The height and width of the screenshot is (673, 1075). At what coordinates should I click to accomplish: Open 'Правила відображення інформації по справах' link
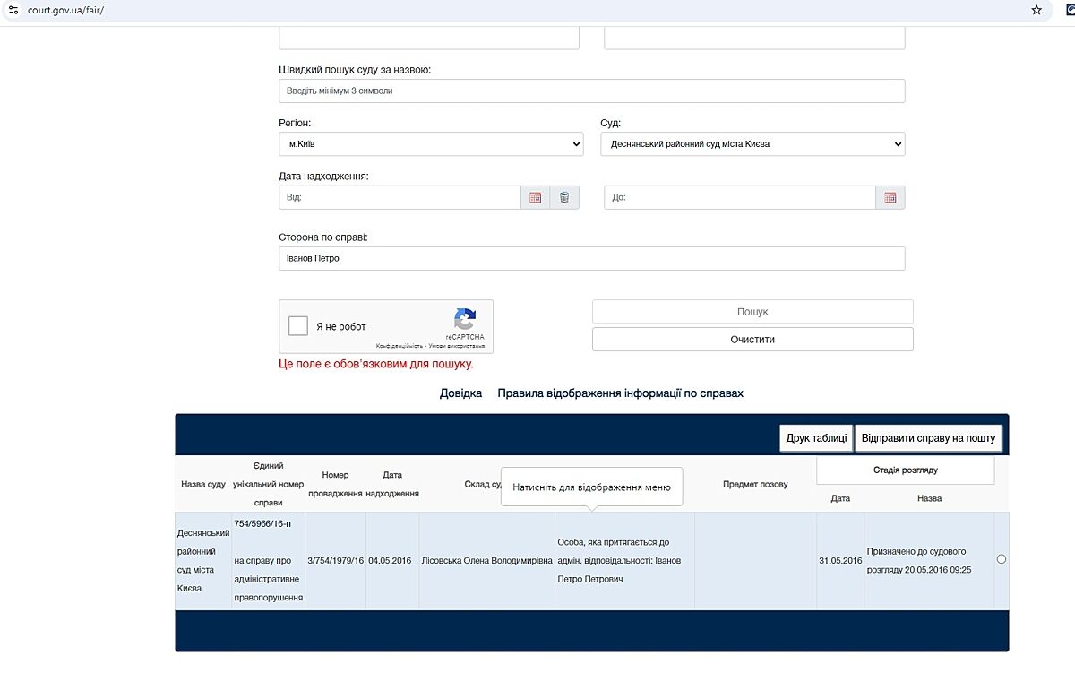pyautogui.click(x=620, y=393)
